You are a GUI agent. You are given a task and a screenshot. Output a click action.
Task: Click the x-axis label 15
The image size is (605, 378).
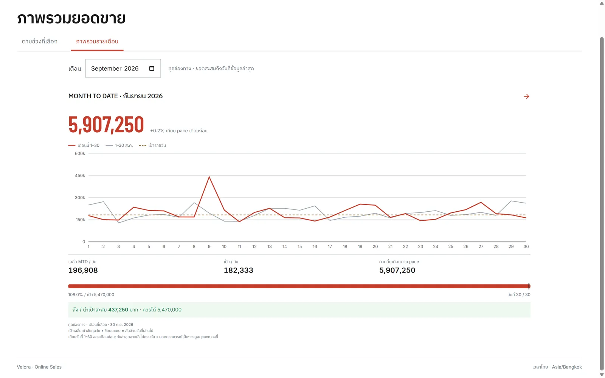(299, 246)
